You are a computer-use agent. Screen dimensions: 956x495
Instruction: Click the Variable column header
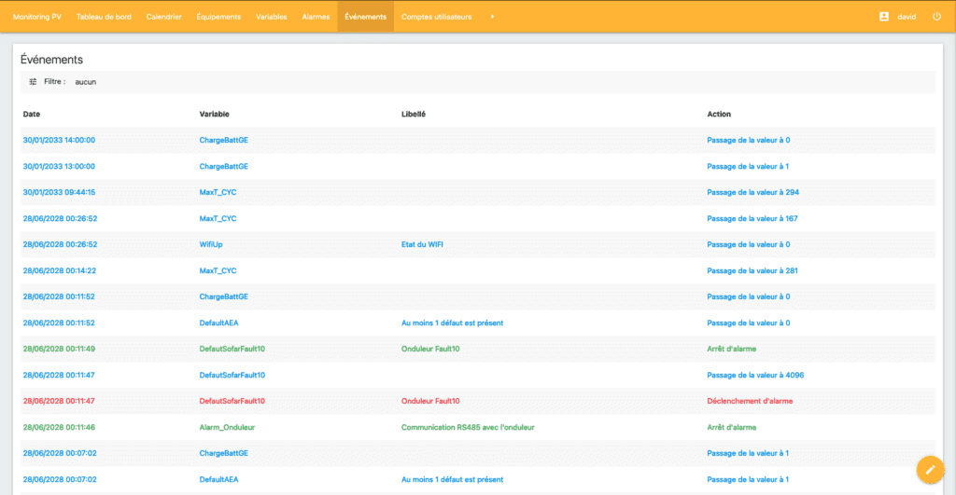tap(214, 114)
